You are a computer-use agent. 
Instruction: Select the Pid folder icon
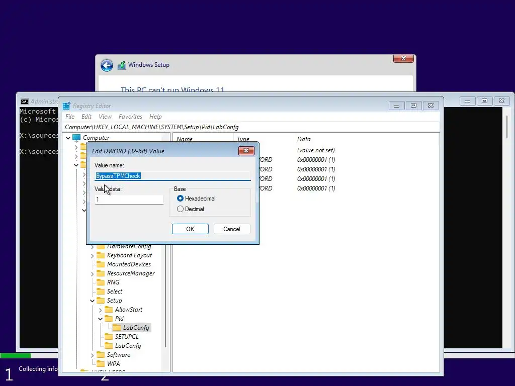(109, 318)
